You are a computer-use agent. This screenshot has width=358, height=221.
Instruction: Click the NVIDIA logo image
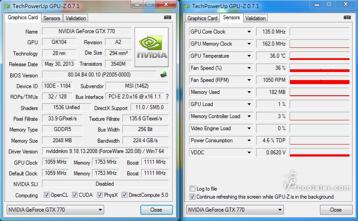[x=152, y=47]
